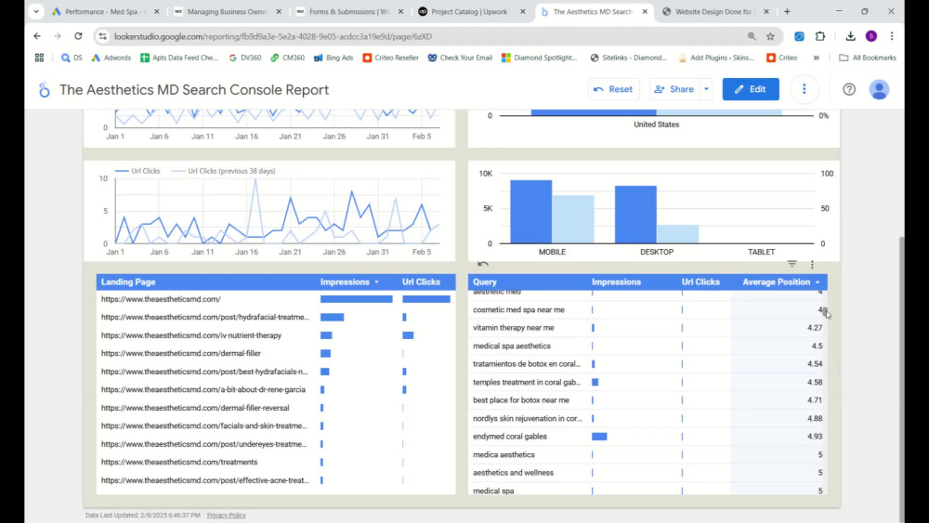Select the dermal-filler-reversal landing page row
Viewport: 929px width, 523px height.
click(276, 408)
